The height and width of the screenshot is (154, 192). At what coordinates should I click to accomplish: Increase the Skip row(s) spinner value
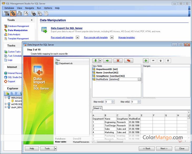(113, 101)
